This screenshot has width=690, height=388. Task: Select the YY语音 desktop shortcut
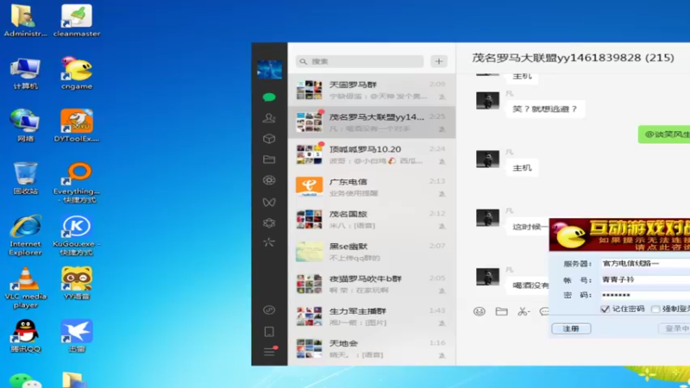point(77,284)
